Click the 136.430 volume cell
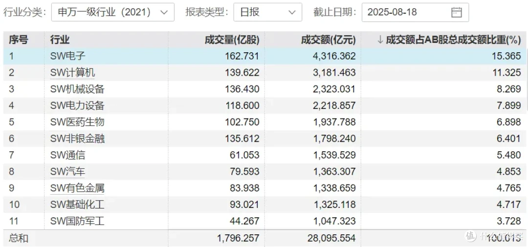The image size is (528, 247). (242, 89)
